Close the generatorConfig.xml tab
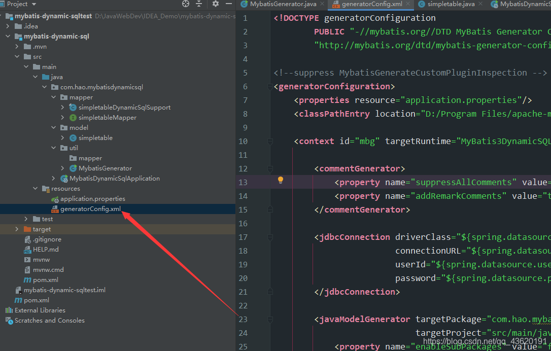Viewport: 551px width, 351px height. tap(408, 4)
